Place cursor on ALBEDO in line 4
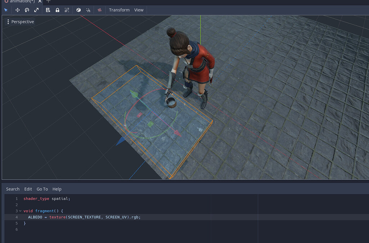Image resolution: width=369 pixels, height=243 pixels. click(x=35, y=217)
